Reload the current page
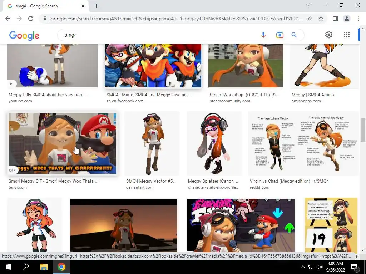 coord(31,19)
